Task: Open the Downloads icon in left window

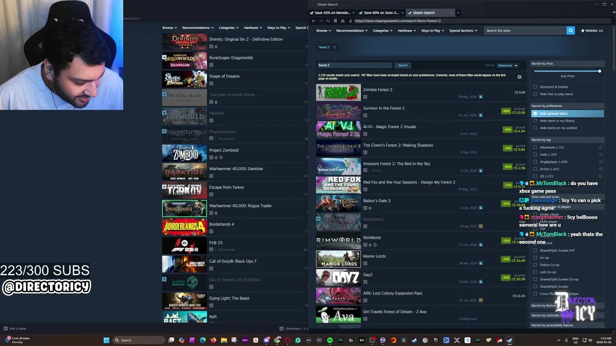Action: point(282,329)
